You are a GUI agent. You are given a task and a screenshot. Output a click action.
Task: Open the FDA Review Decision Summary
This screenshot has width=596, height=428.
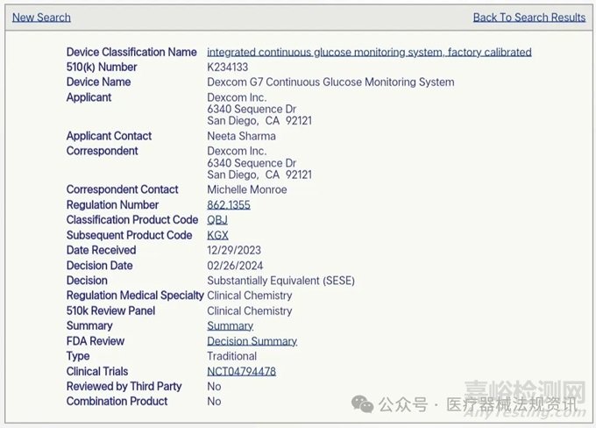point(252,341)
